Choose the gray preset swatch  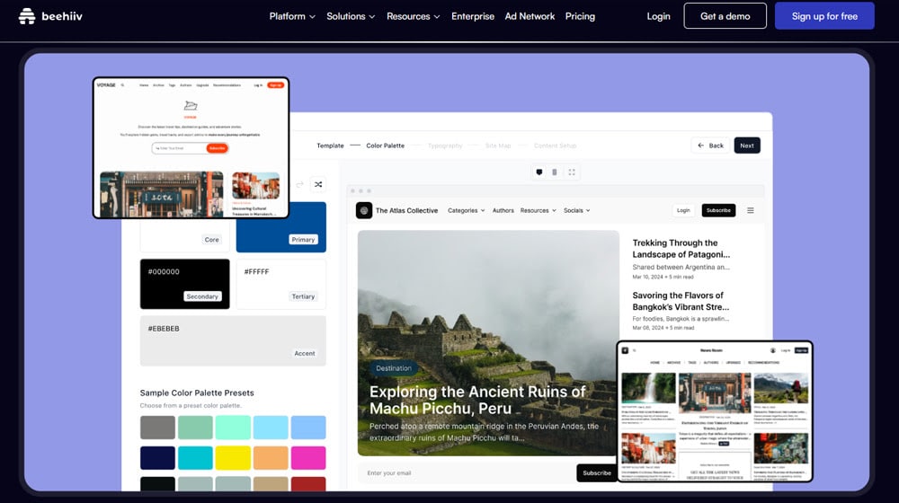pos(157,428)
